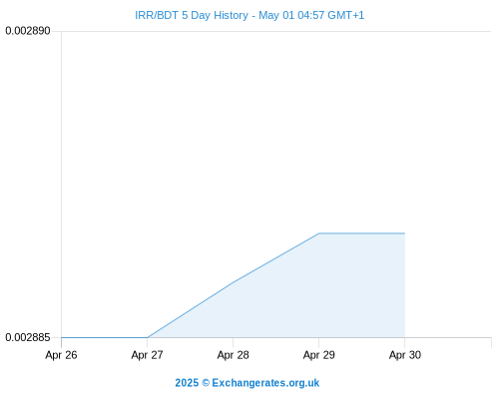Click the chart title IRR/BDT 5 Day History
Viewport: 494px width, 399px height.
(192, 15)
